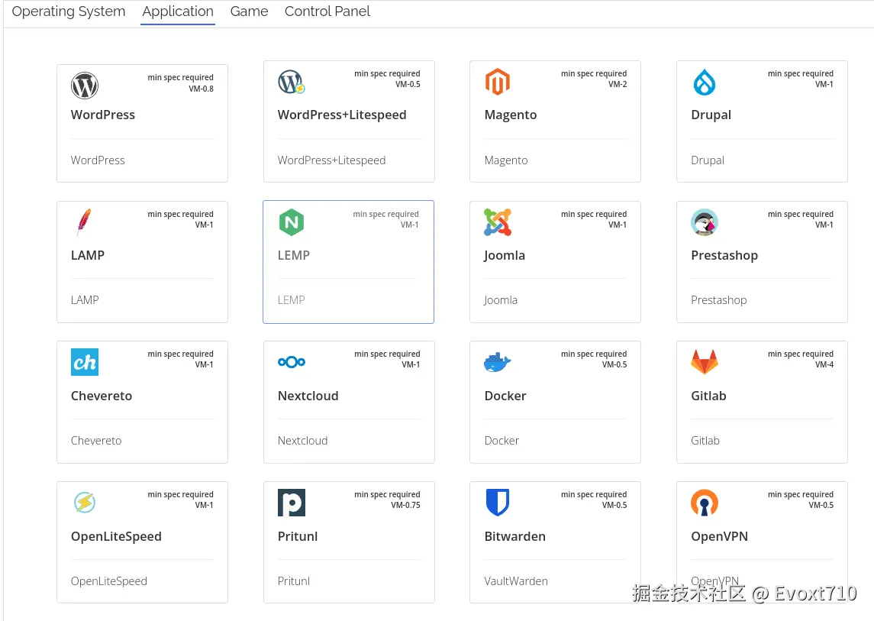This screenshot has width=874, height=621.
Task: Click the light Gitlab description text
Action: pos(705,441)
